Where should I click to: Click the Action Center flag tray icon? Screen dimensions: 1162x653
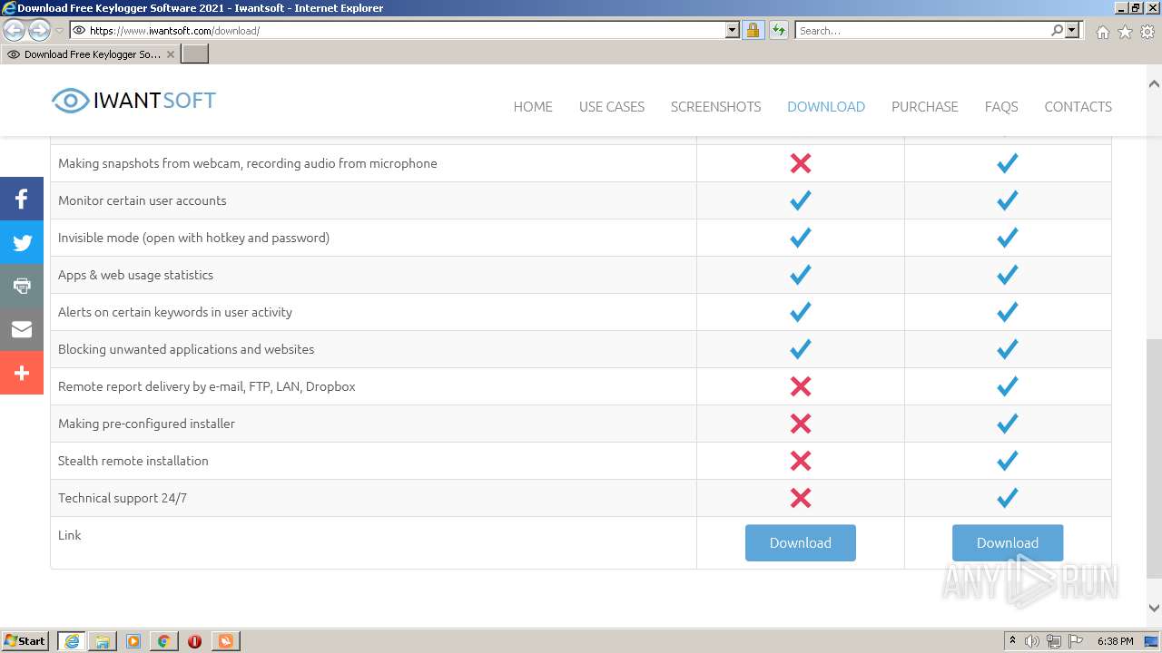click(x=1076, y=641)
